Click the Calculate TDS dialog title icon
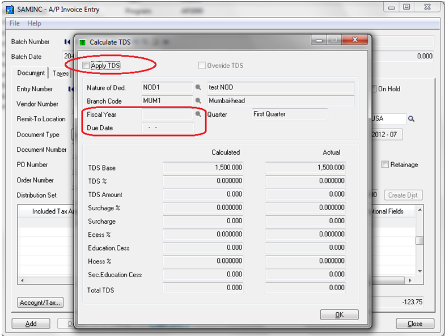The image size is (445, 336). (82, 42)
